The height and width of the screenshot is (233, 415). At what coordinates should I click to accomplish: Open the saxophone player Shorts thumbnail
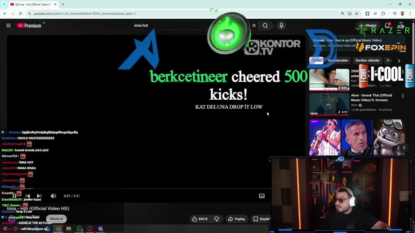point(325,138)
